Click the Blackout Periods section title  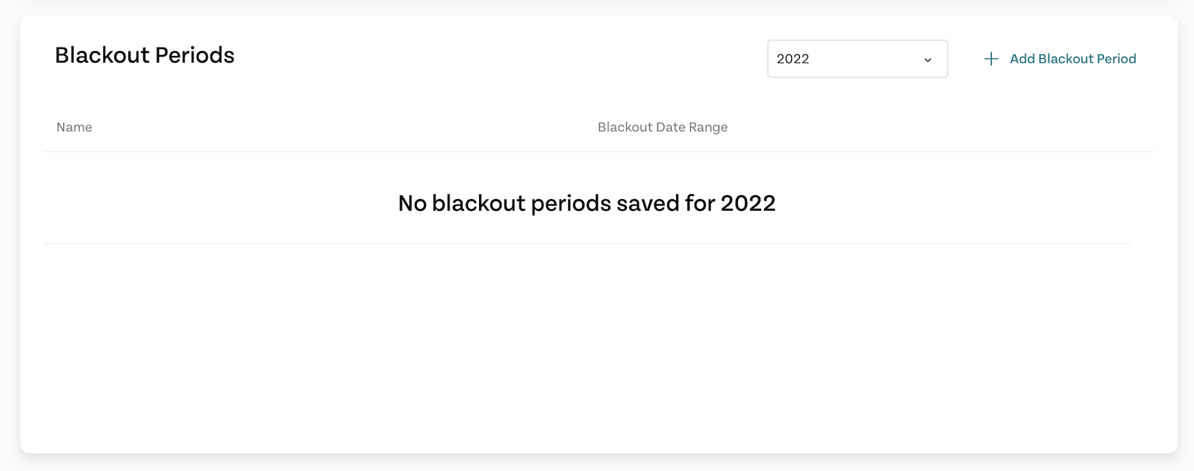[x=145, y=55]
